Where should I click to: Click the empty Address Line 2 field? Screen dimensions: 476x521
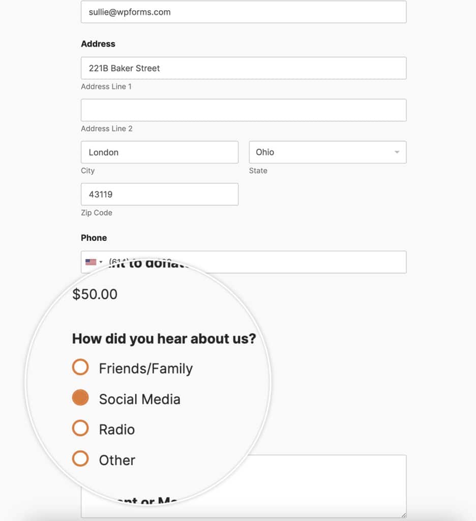244,110
